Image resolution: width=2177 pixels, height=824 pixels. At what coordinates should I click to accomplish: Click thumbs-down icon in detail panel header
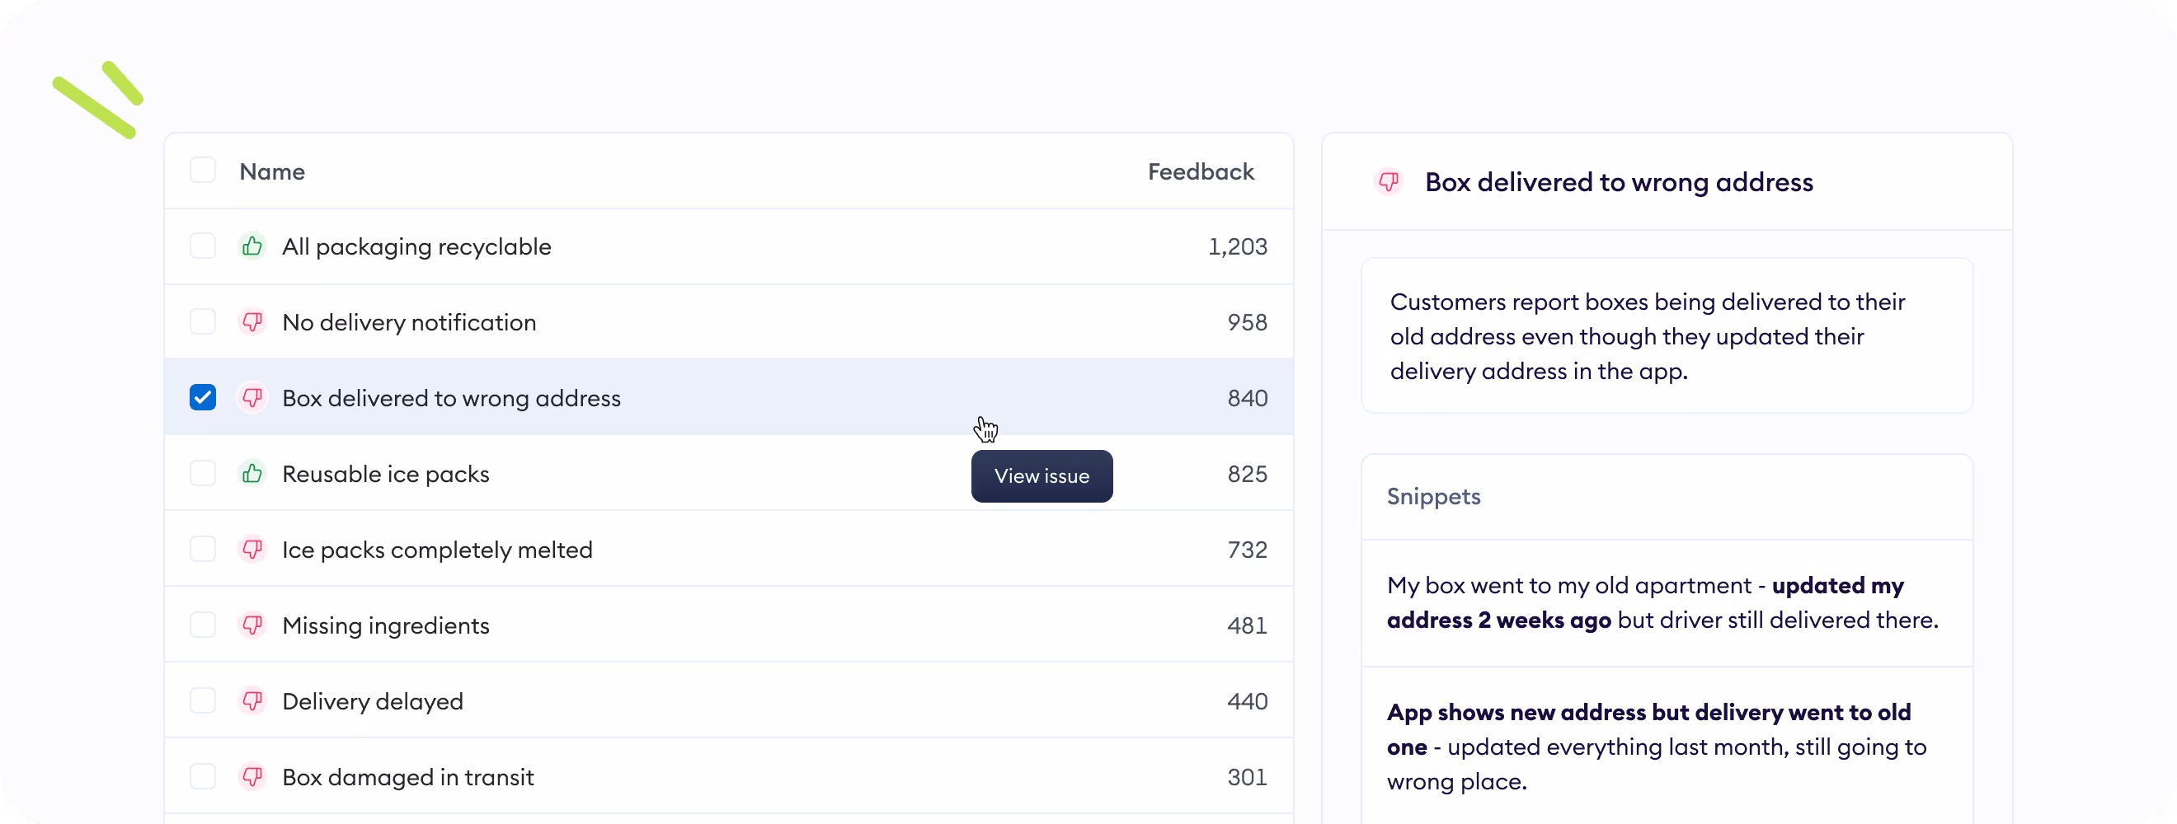pyautogui.click(x=1389, y=181)
